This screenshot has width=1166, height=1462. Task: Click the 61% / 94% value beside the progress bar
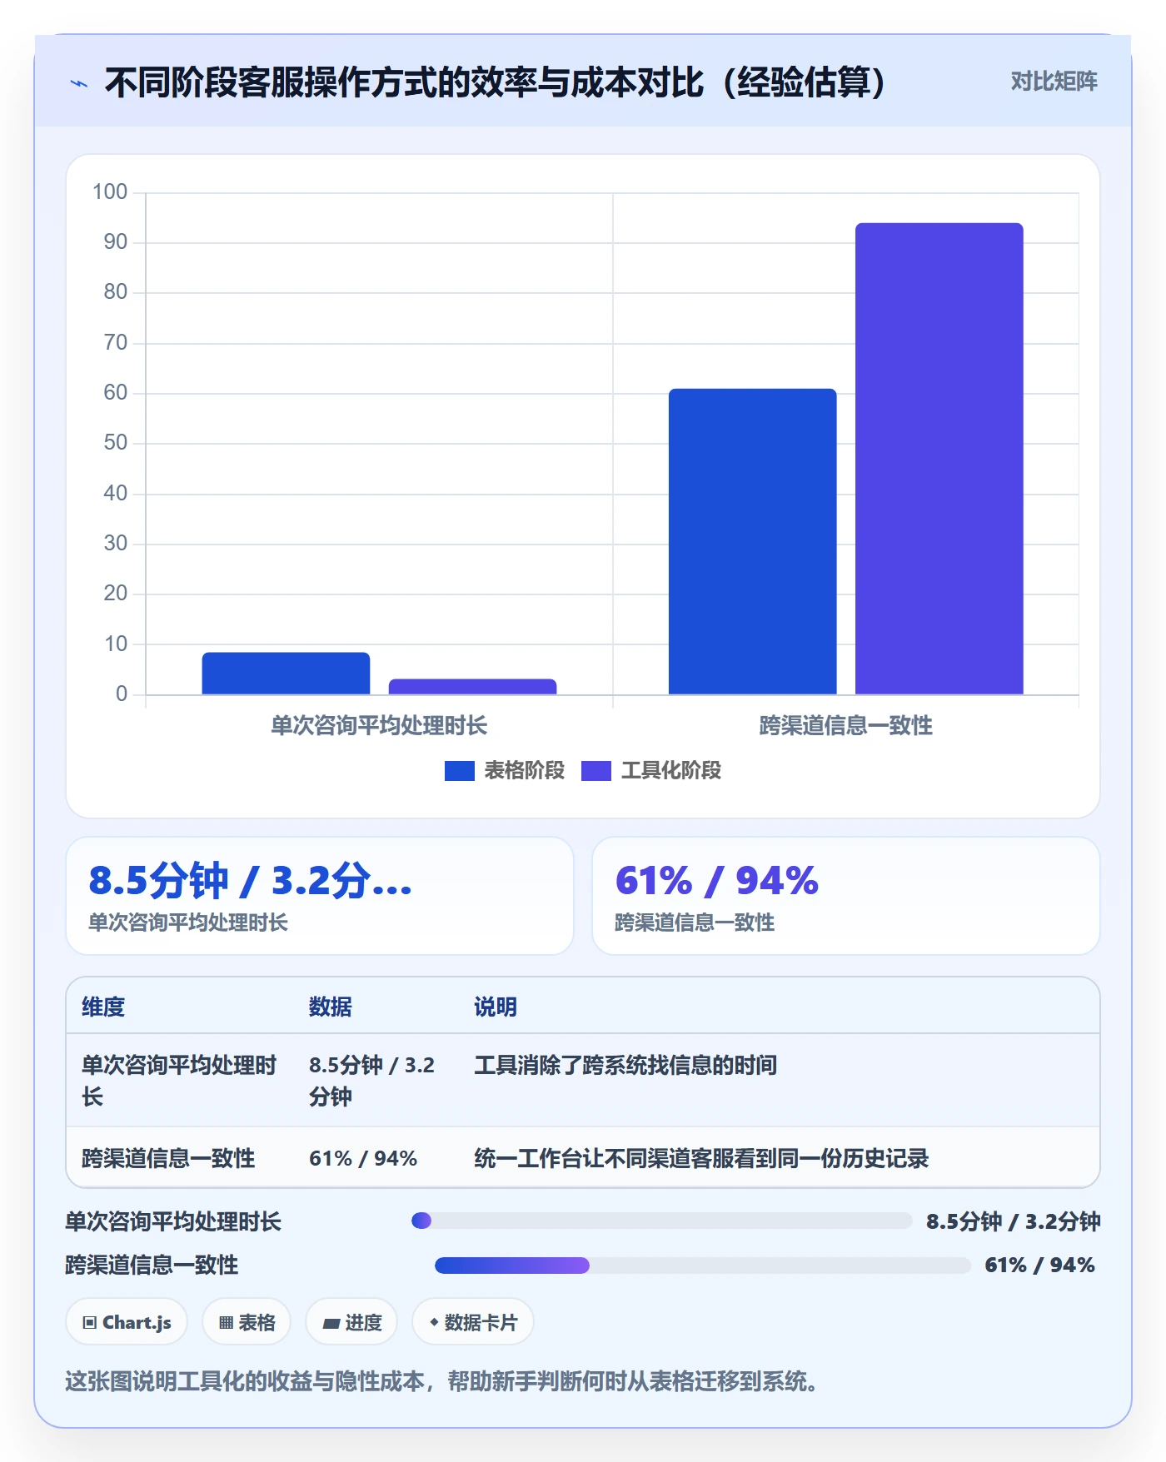tap(1039, 1266)
